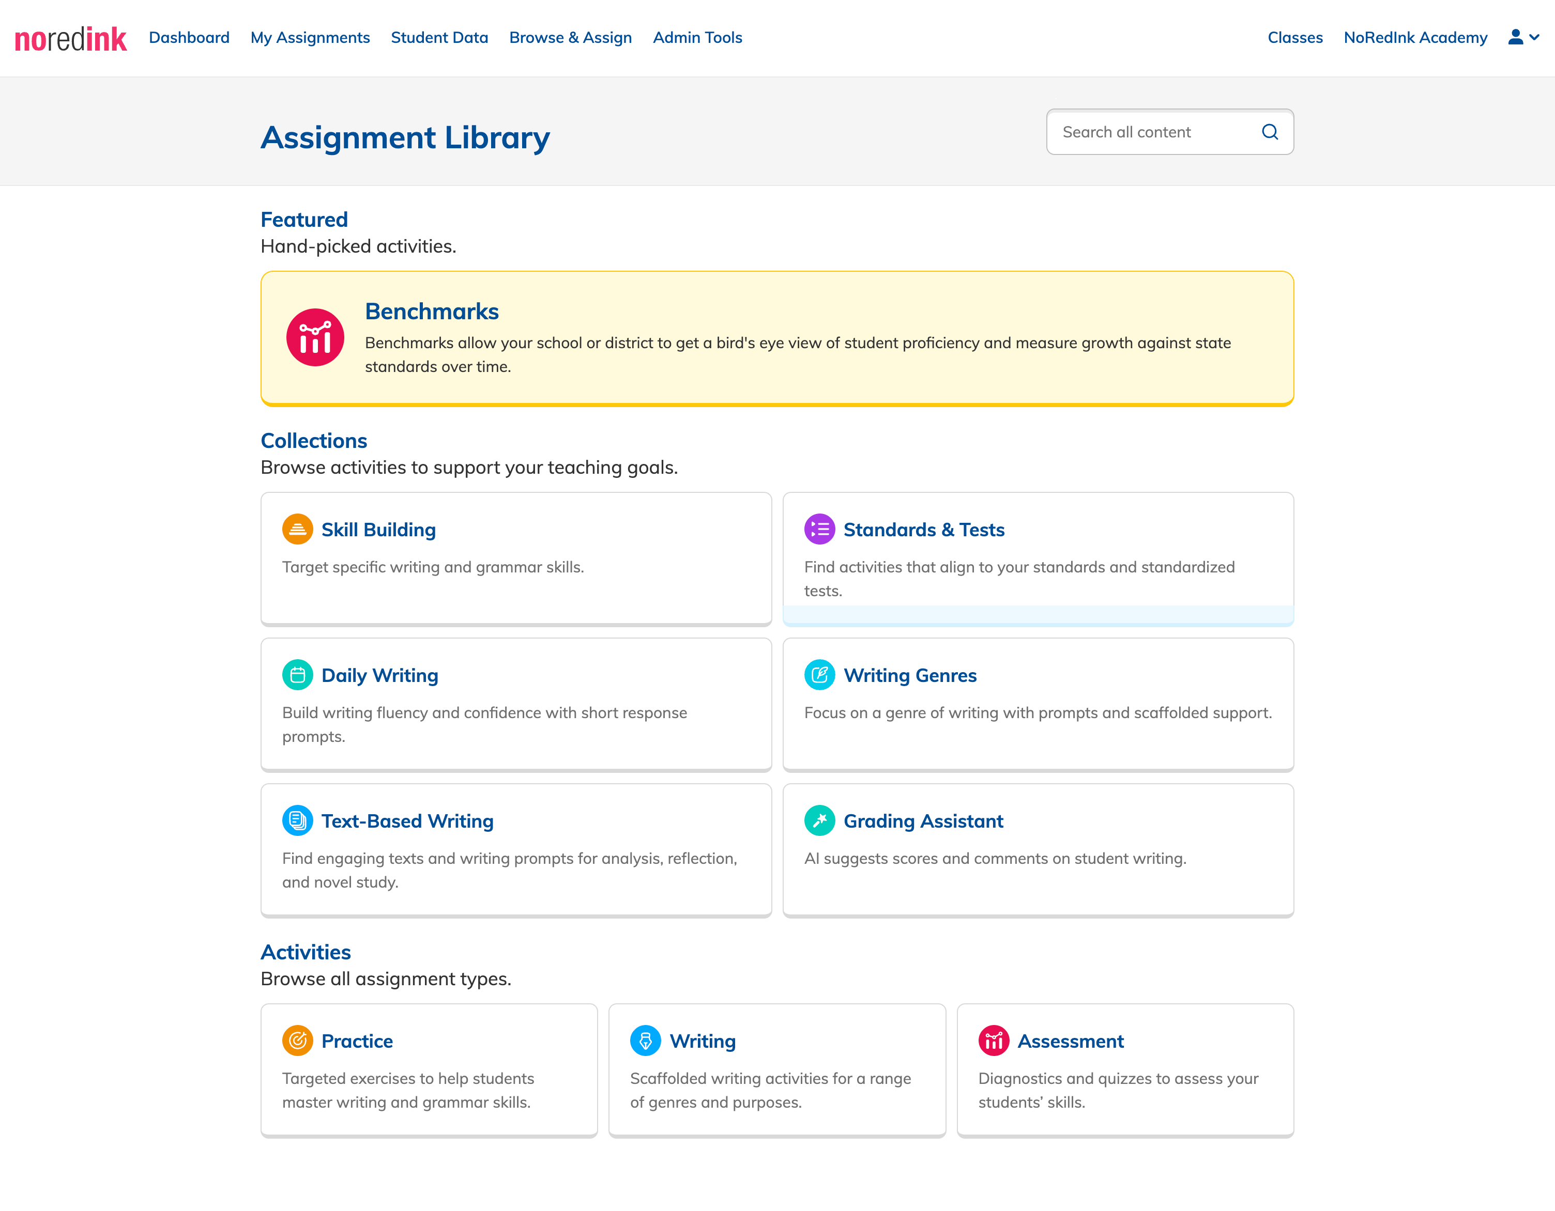Screen dimensions: 1555x1211
Task: Click the Benchmarks chart icon
Action: point(315,337)
